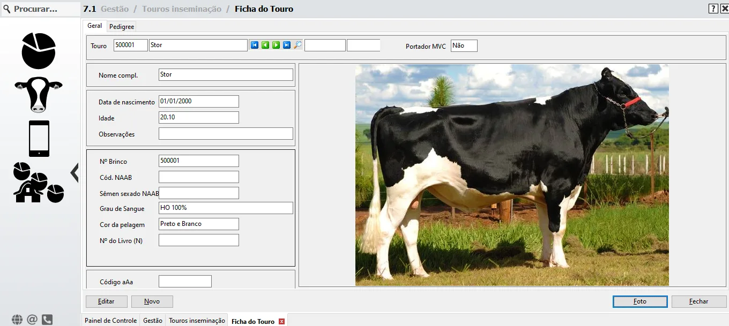The height and width of the screenshot is (326, 729).
Task: Collapse the sidebar with the left chevron
Action: [75, 173]
